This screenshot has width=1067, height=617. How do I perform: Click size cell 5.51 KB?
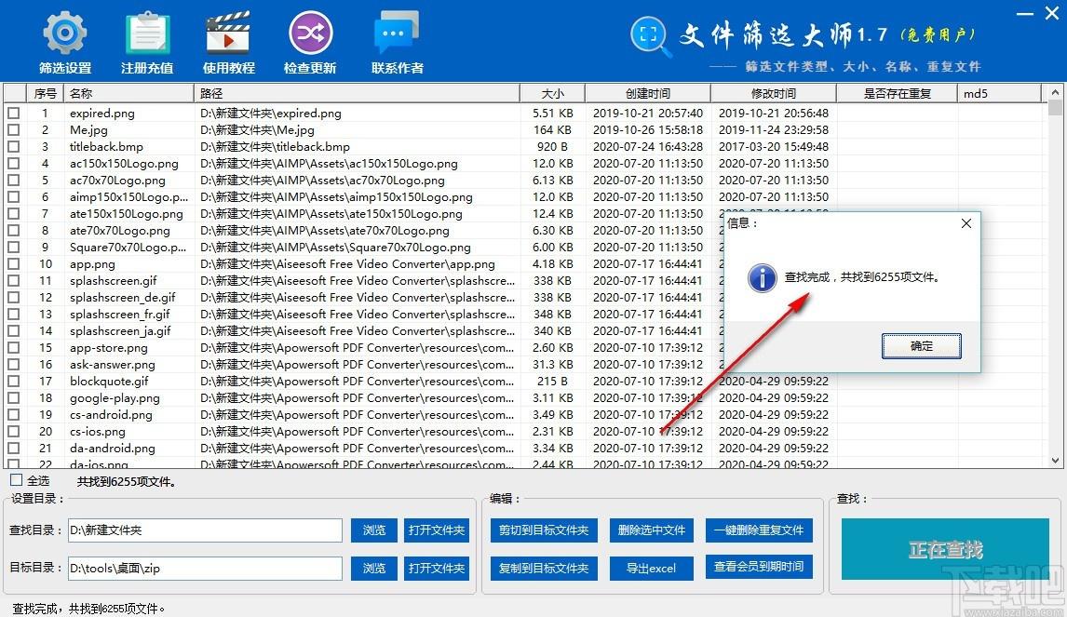pyautogui.click(x=552, y=113)
